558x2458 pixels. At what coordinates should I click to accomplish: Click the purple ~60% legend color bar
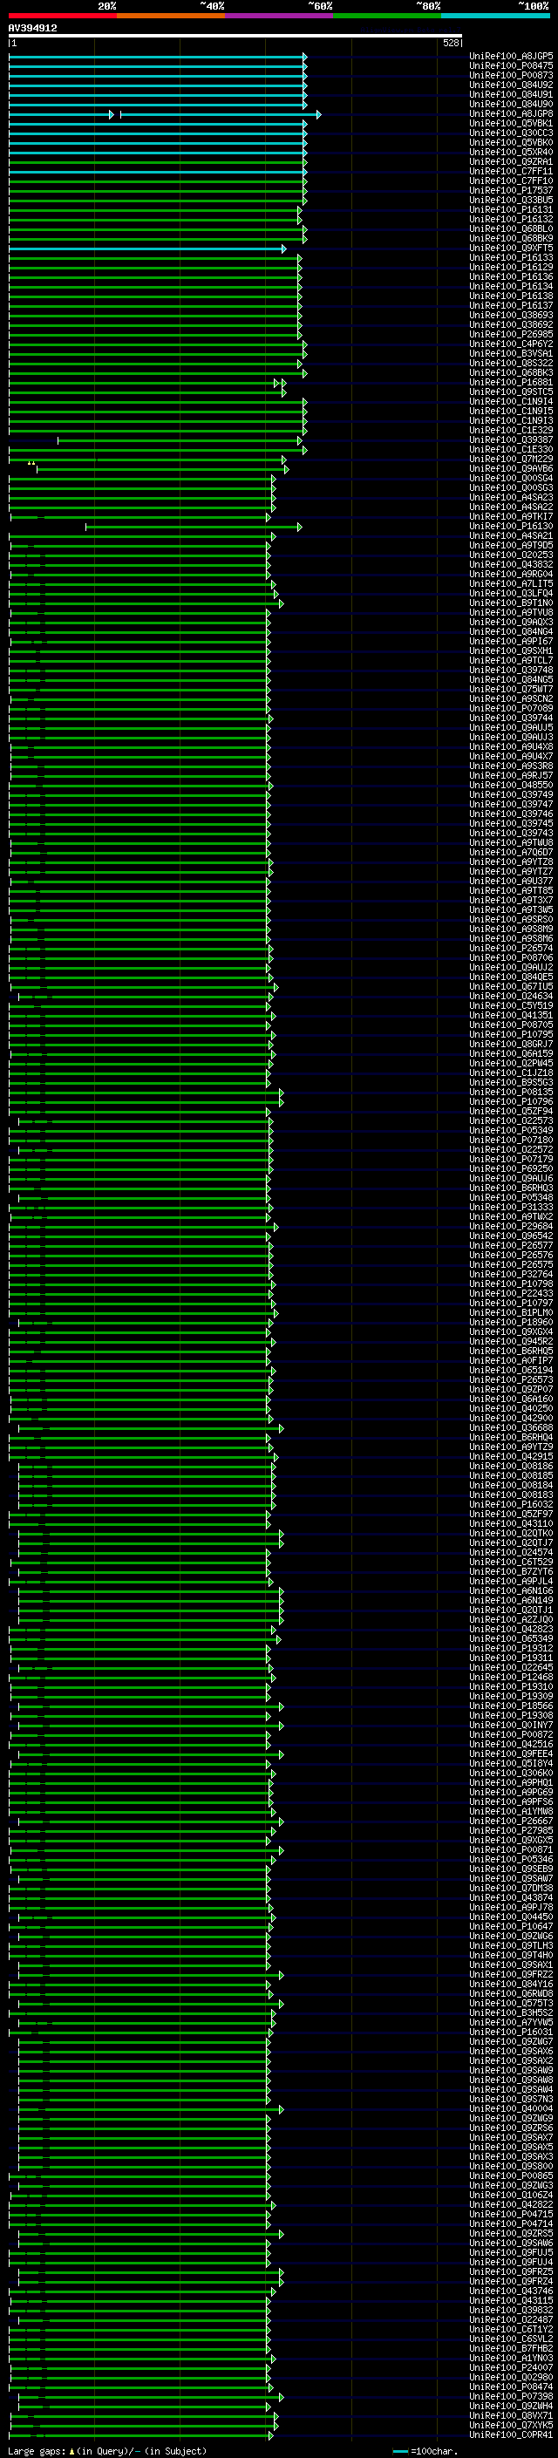[x=280, y=16]
